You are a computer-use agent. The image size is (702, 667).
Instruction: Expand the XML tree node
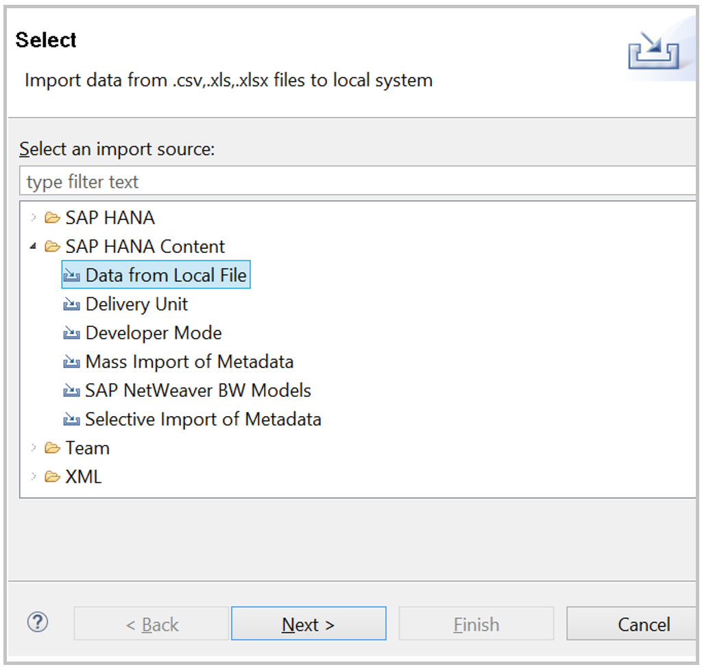(33, 476)
